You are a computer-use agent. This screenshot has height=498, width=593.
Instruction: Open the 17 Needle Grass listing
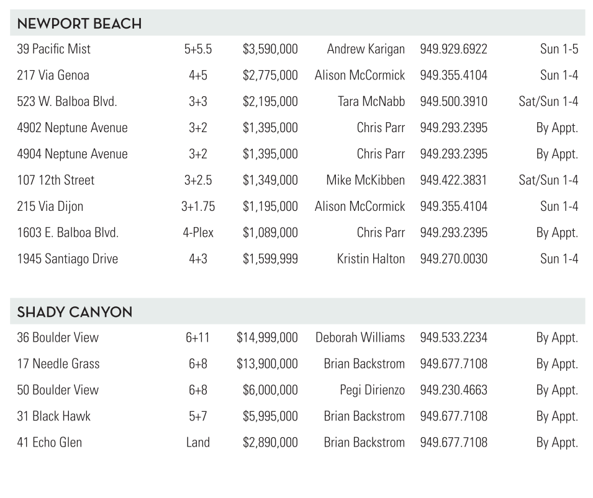58,364
